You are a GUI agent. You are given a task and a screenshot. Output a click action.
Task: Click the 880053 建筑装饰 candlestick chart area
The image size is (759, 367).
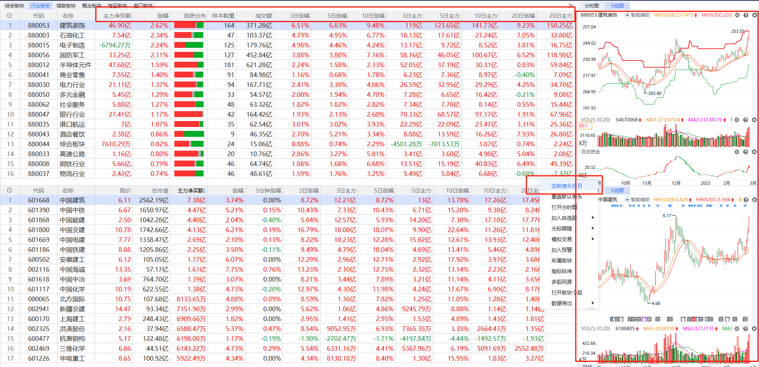674,66
